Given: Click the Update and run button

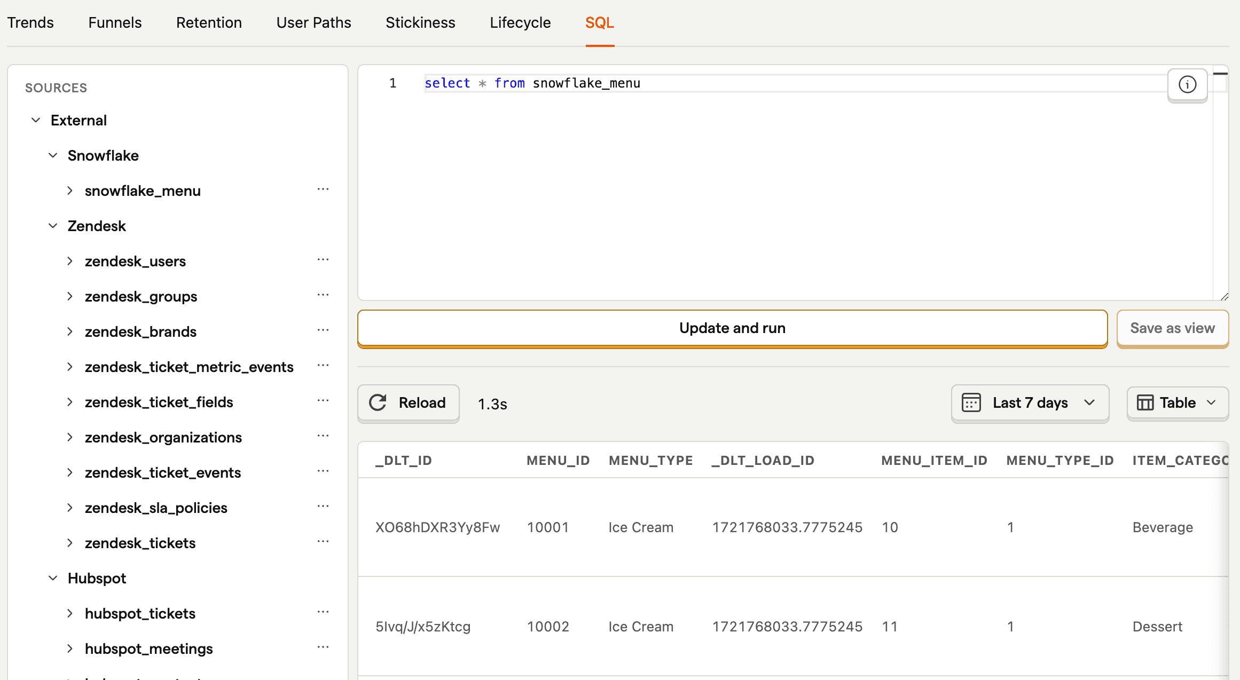Looking at the screenshot, I should [732, 328].
